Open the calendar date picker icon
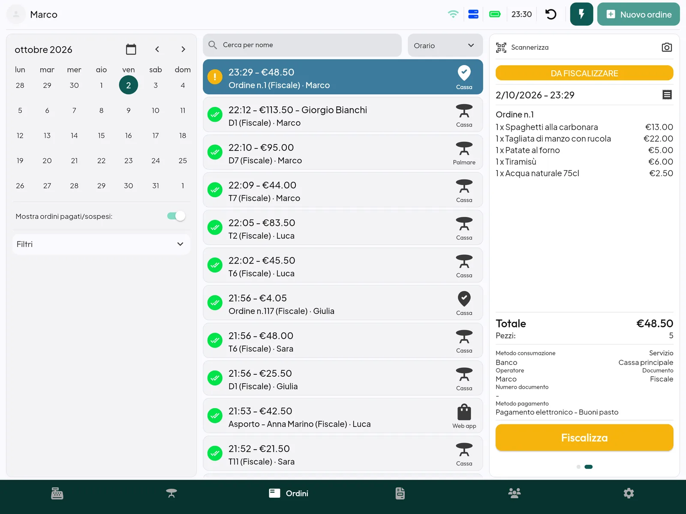 [x=131, y=49]
